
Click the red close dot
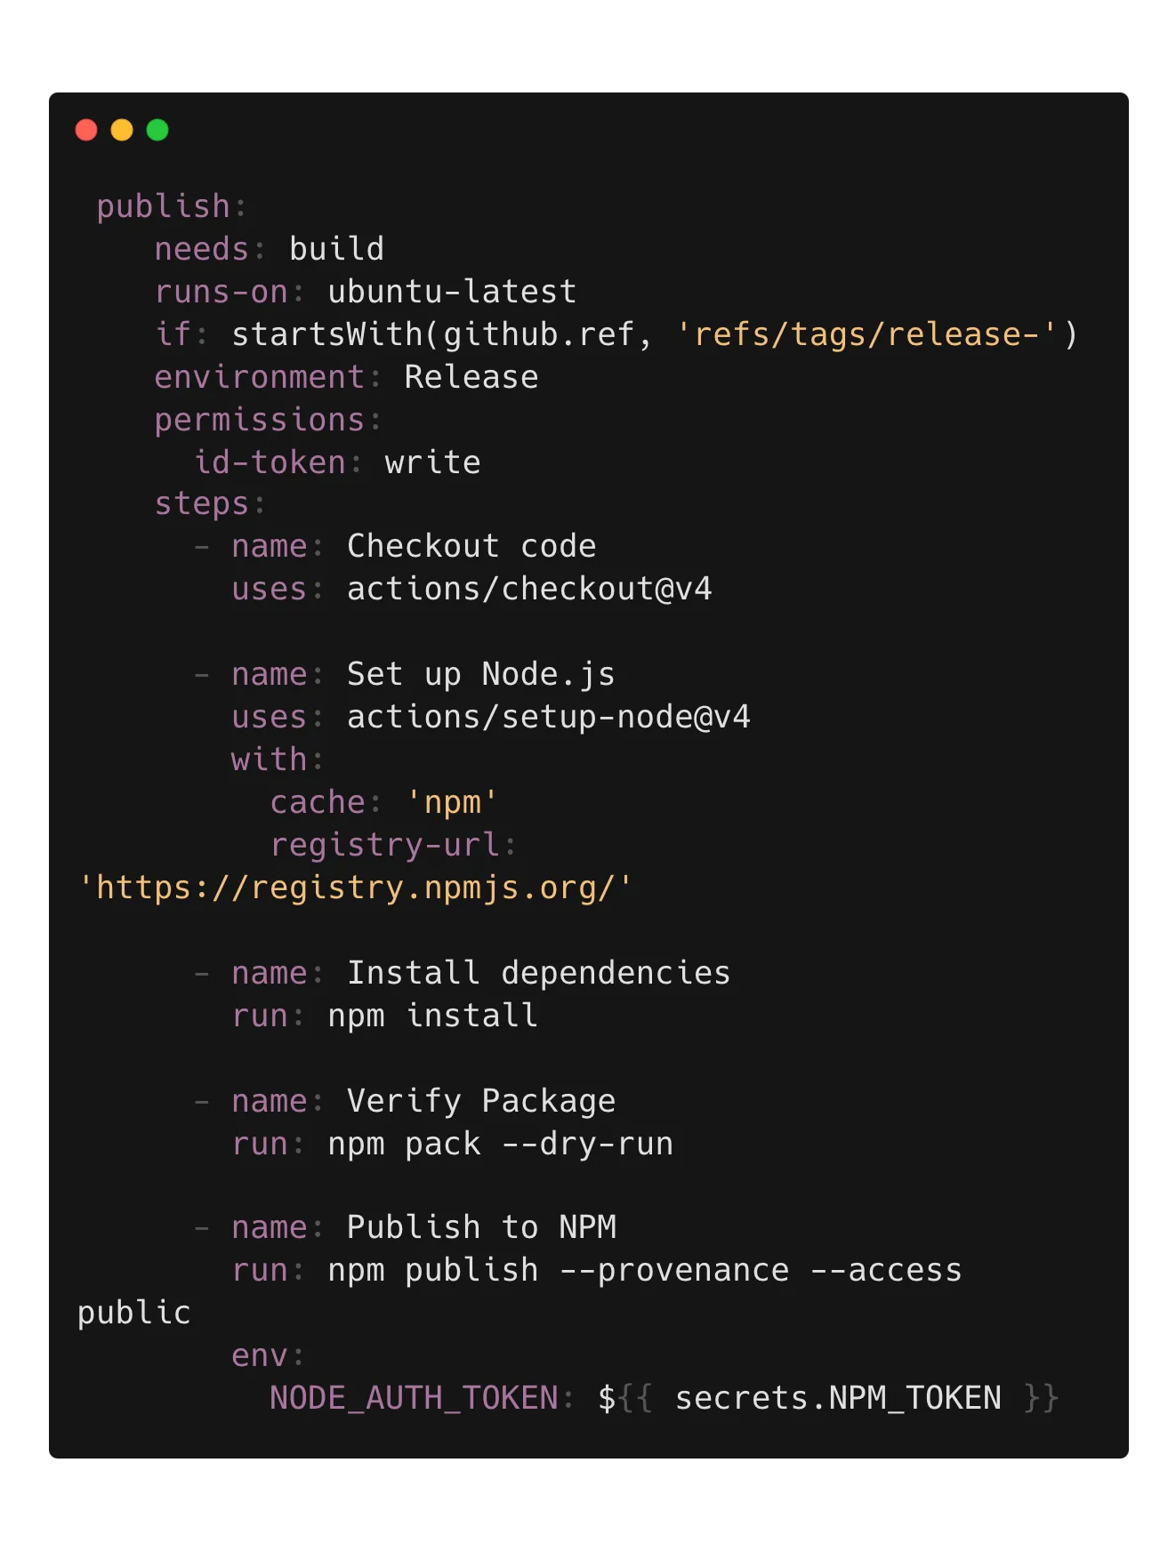[86, 130]
